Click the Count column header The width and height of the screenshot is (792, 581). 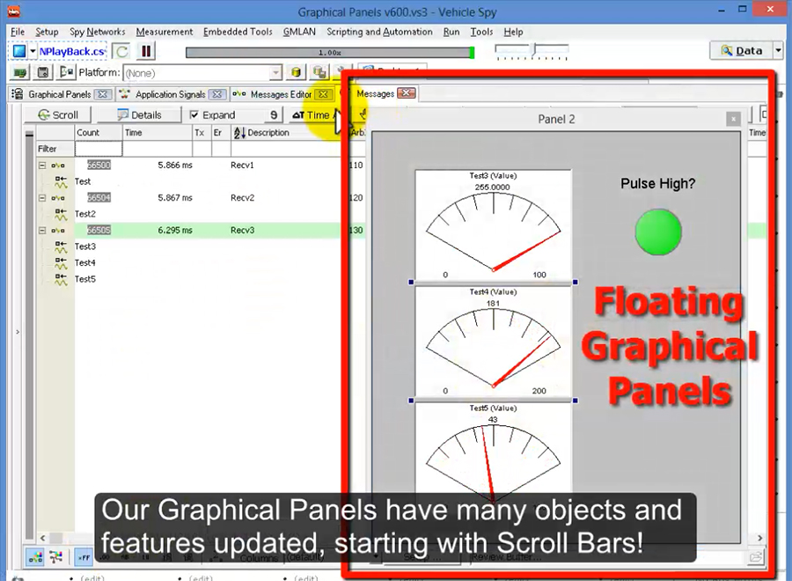pos(99,132)
